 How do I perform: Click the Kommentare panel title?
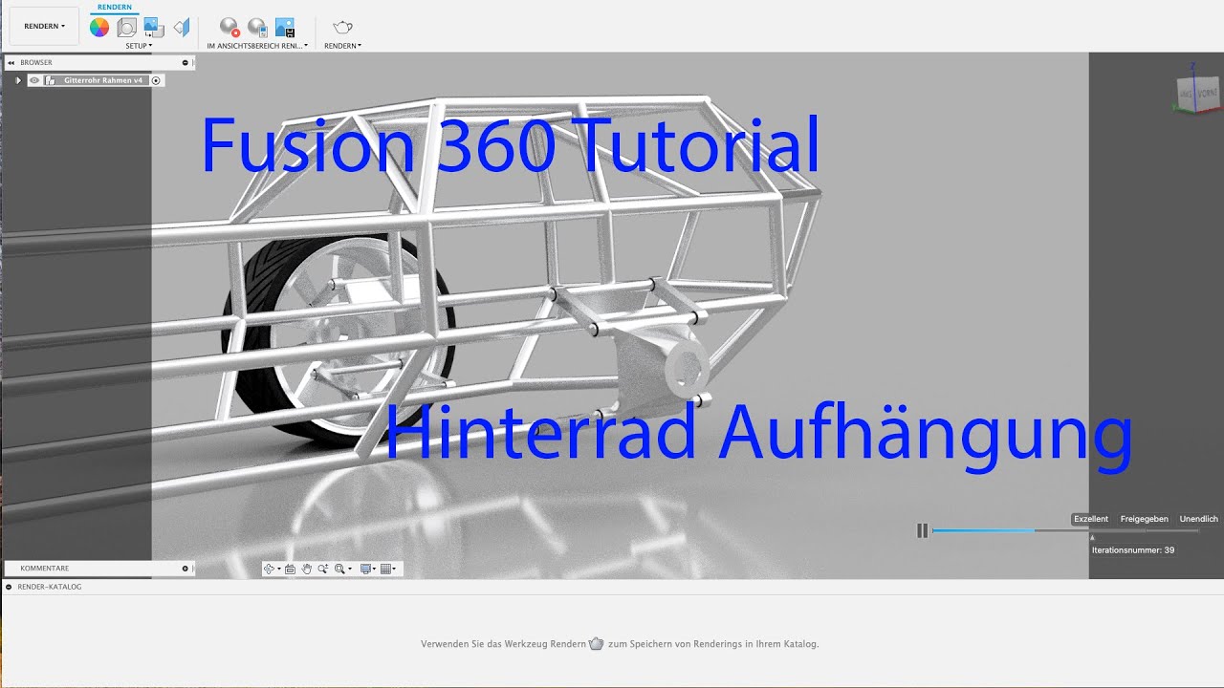[x=44, y=569]
